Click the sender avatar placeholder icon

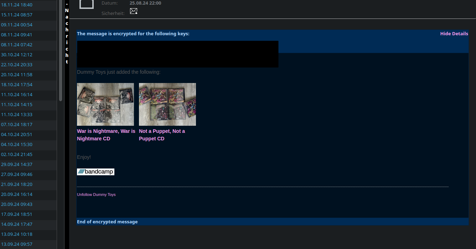tap(87, 4)
